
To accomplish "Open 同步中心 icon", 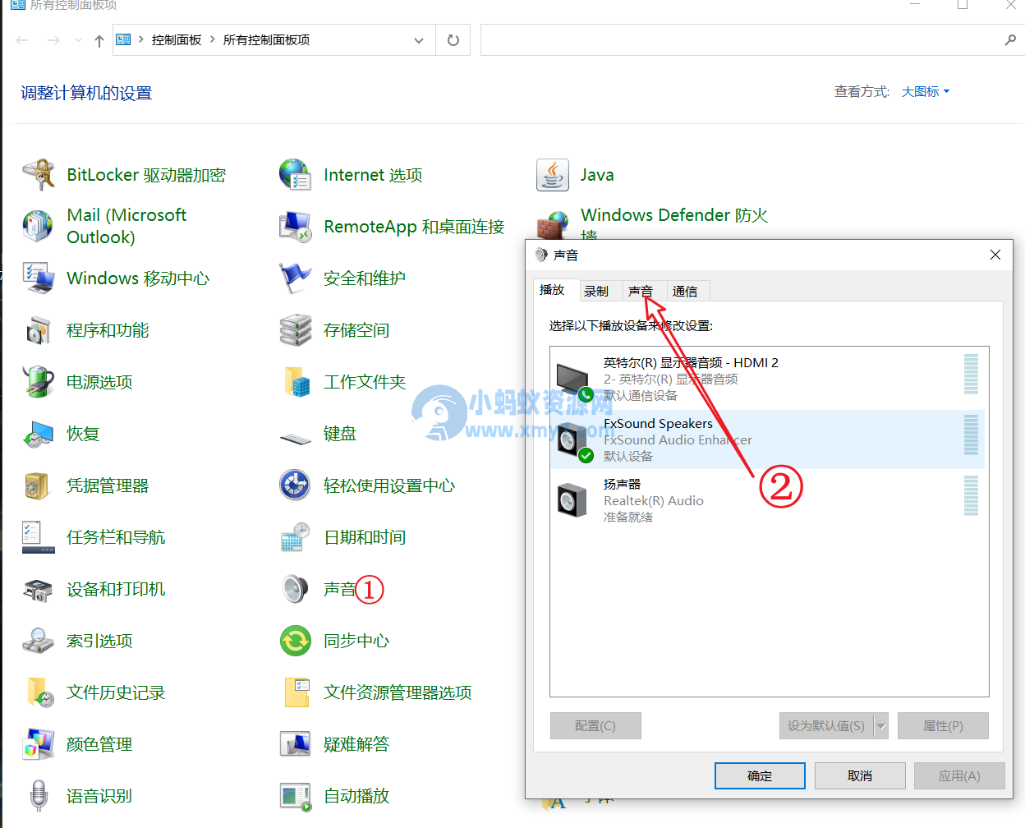I will (x=296, y=641).
